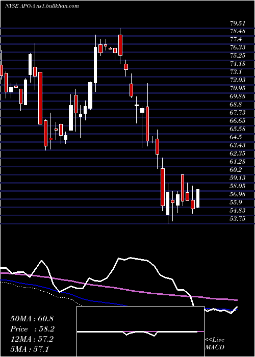
Task: Click the 73.1 price axis label
Action: (236, 72)
